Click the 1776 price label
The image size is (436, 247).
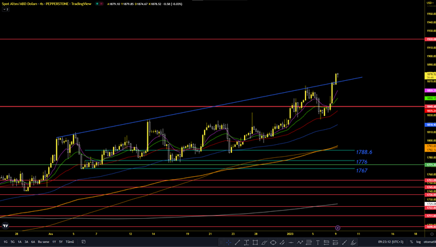point(362,162)
